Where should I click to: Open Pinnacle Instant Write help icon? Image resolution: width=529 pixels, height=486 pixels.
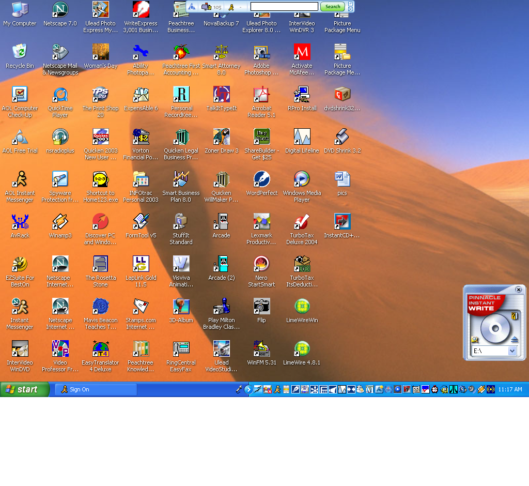coord(514,316)
